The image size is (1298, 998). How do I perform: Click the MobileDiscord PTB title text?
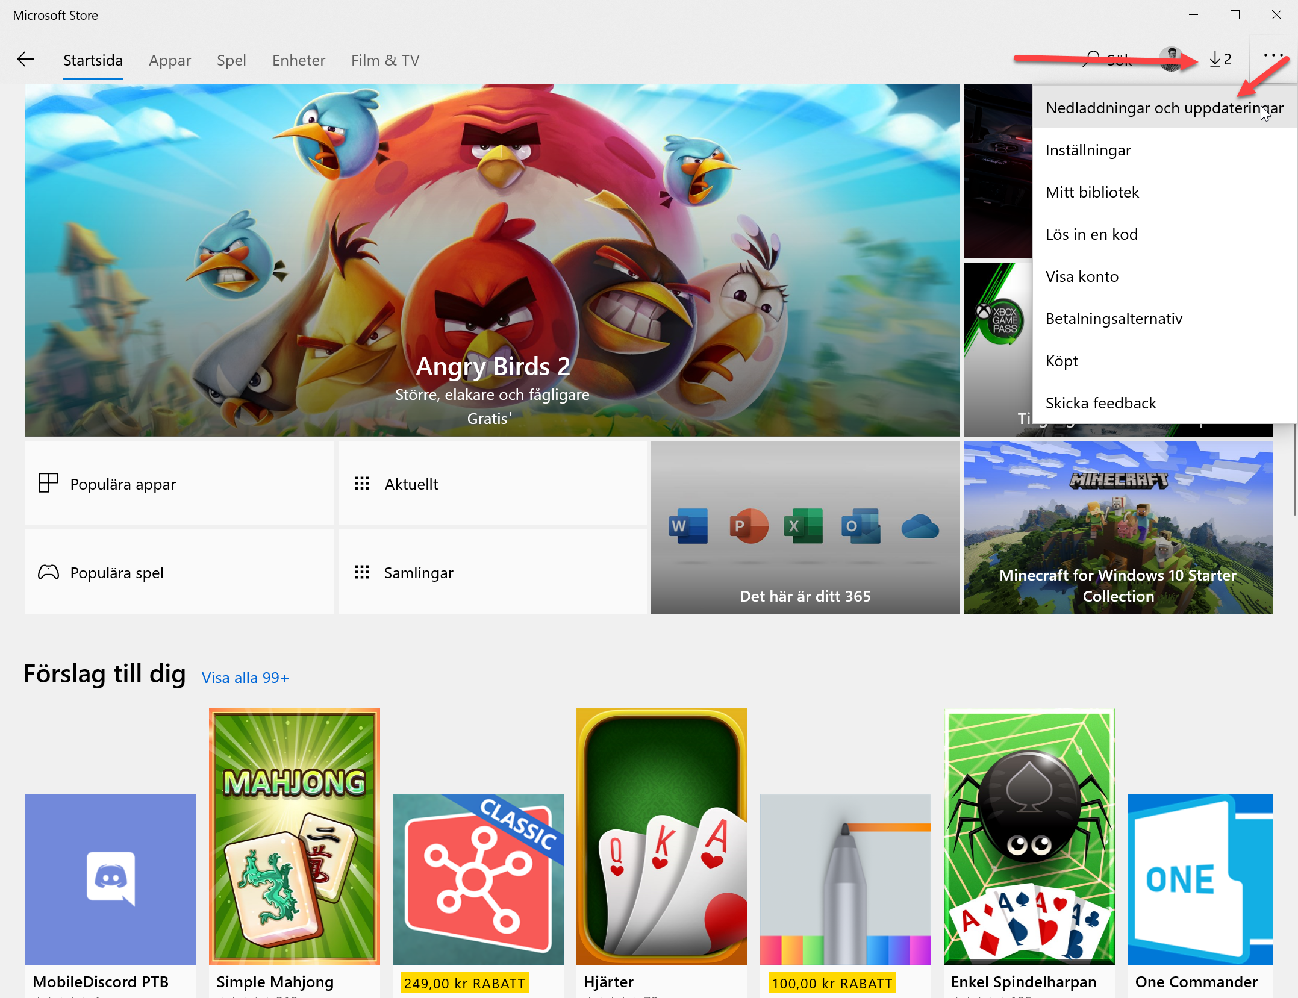(101, 982)
